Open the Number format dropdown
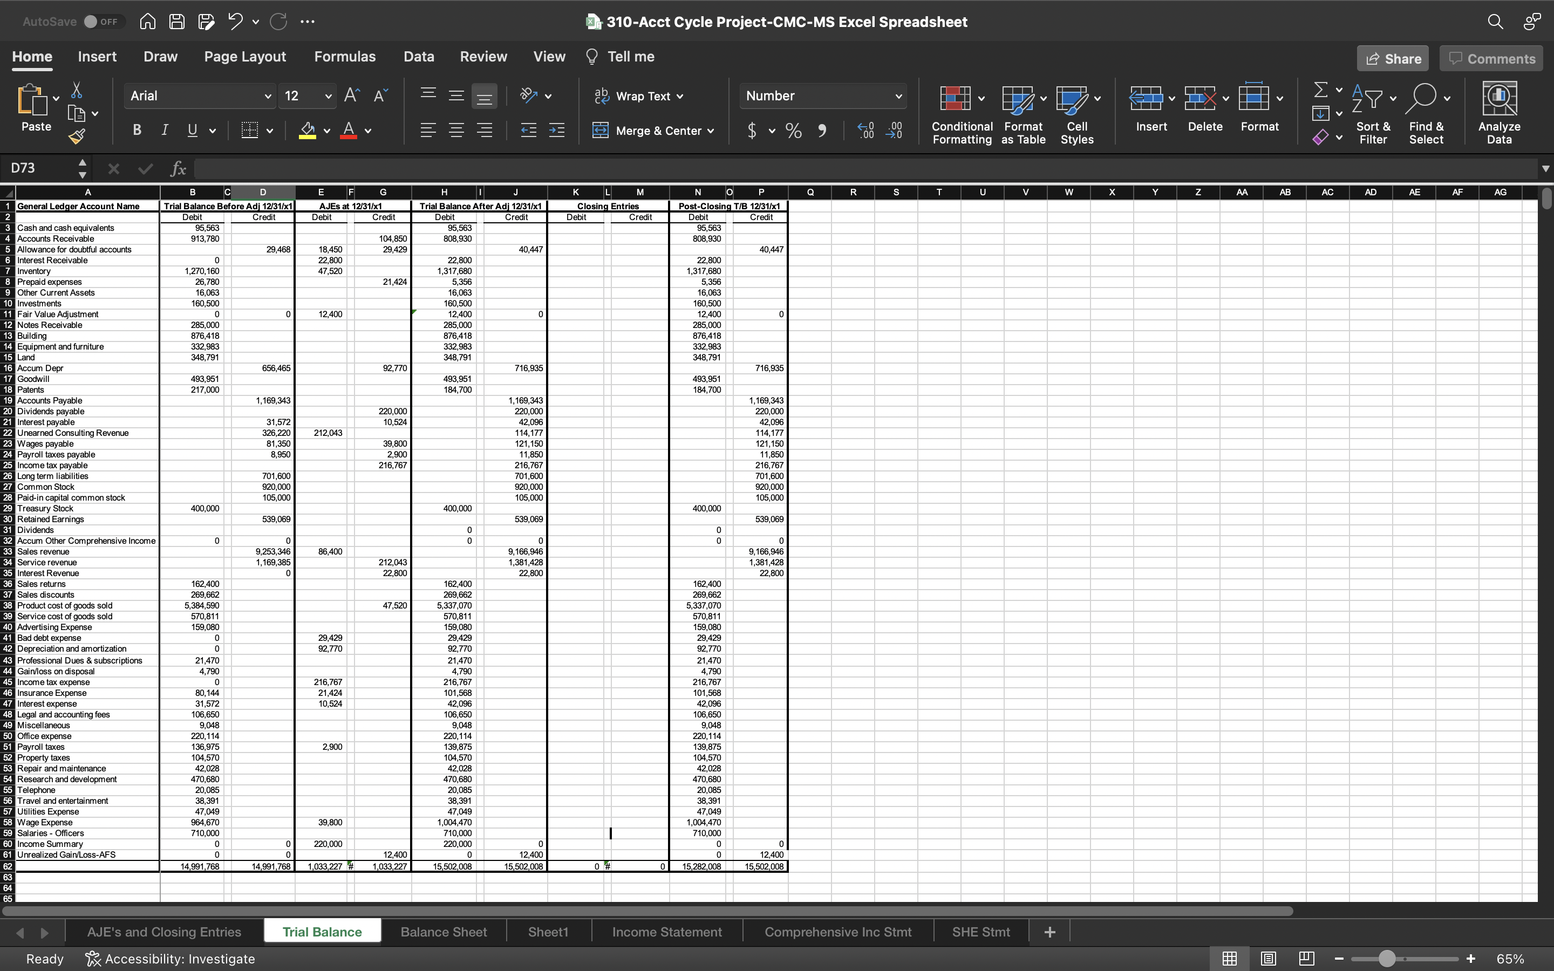 (898, 97)
